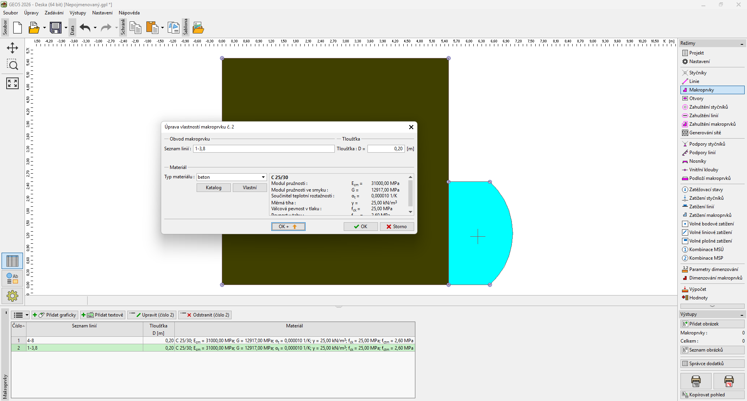This screenshot has width=747, height=401.
Task: Click the Katalog button
Action: click(x=213, y=188)
